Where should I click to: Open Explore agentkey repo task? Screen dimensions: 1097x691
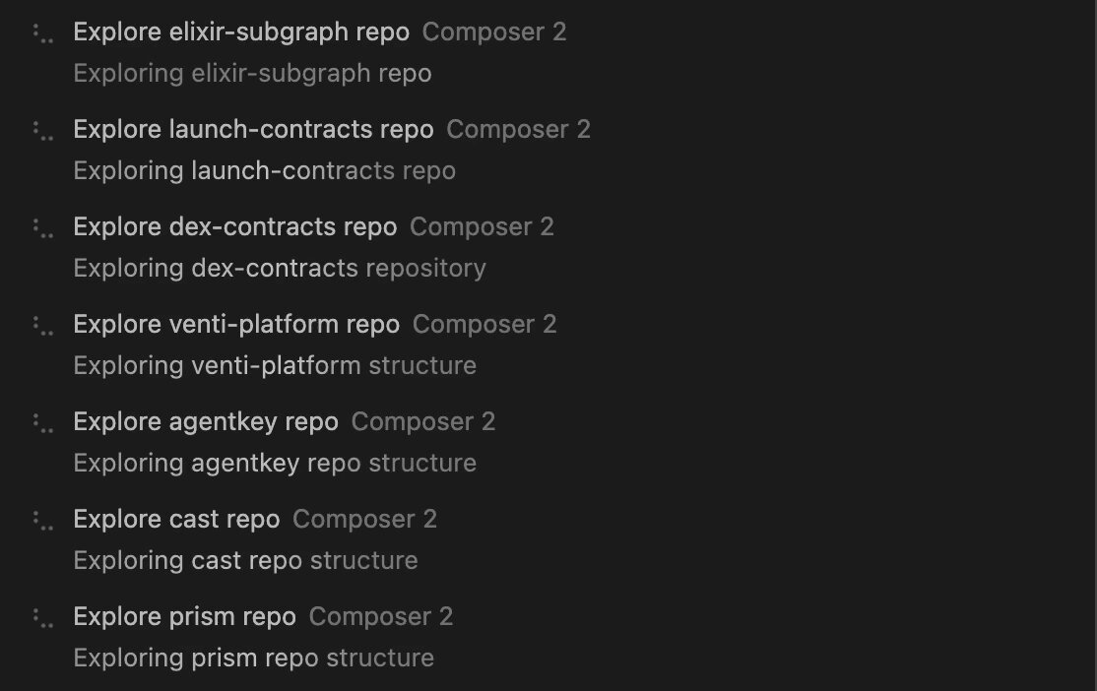tap(206, 421)
